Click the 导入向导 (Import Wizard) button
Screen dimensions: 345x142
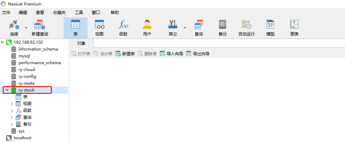[171, 54]
